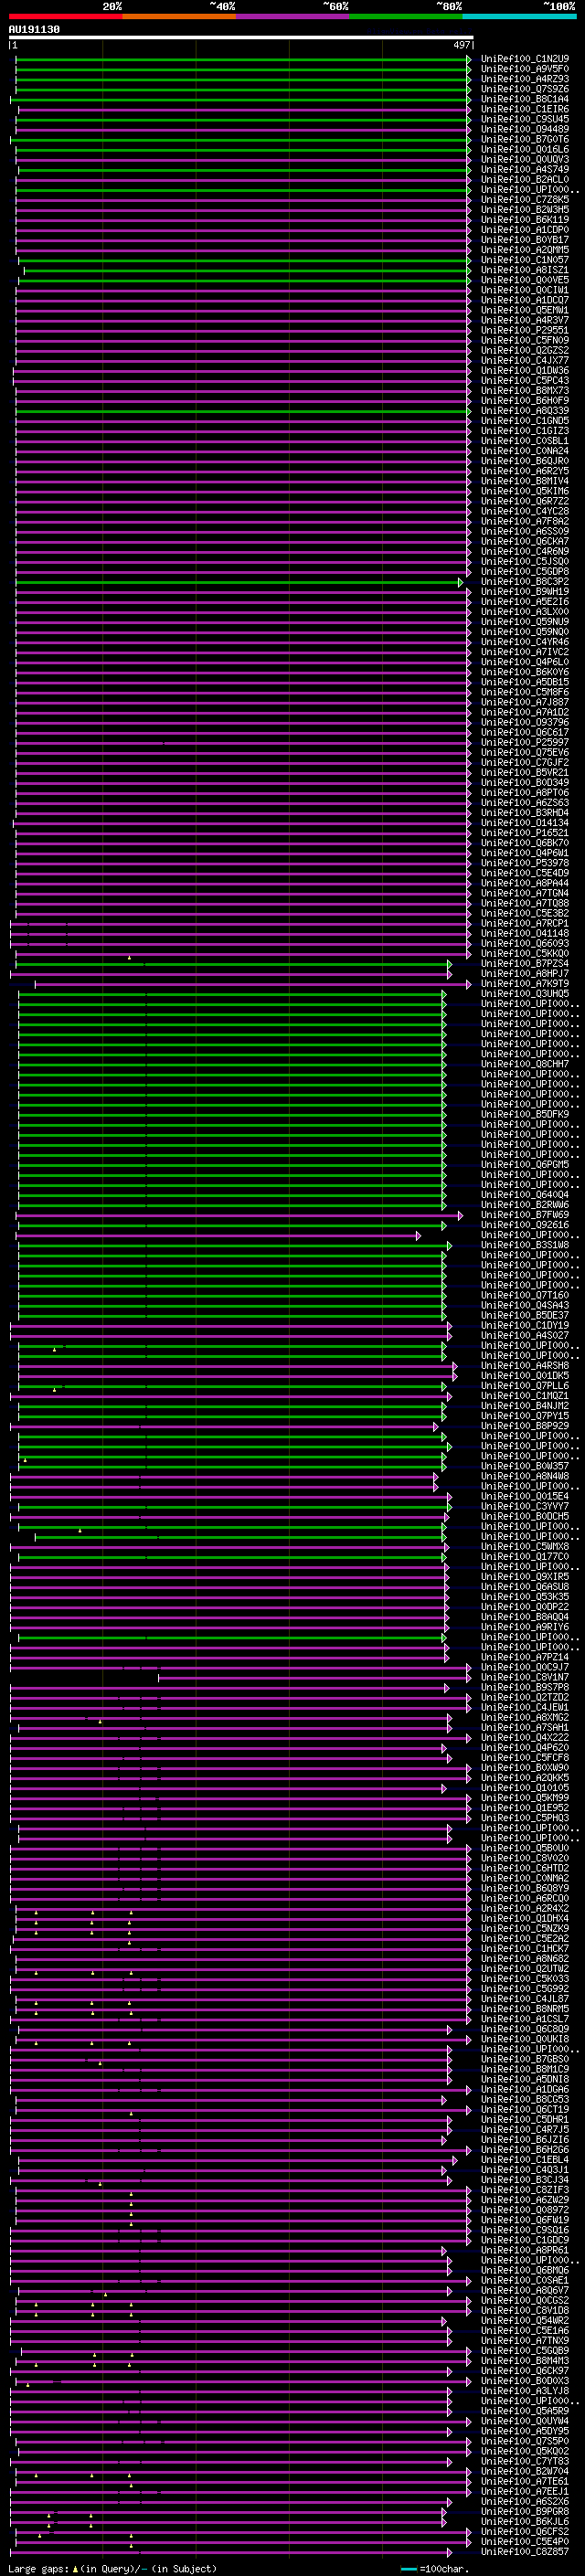Open hit UniRef100_A4S749
Image resolution: width=585 pixels, height=2576 pixels.
tap(525, 169)
